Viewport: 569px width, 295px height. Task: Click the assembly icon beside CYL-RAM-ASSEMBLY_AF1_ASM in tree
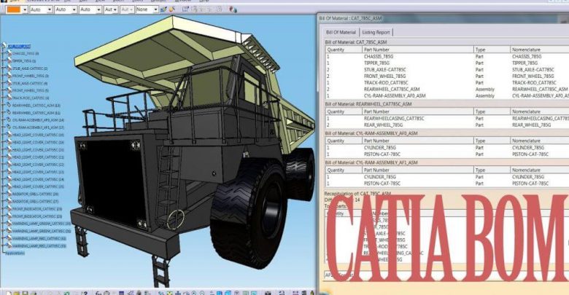click(9, 127)
